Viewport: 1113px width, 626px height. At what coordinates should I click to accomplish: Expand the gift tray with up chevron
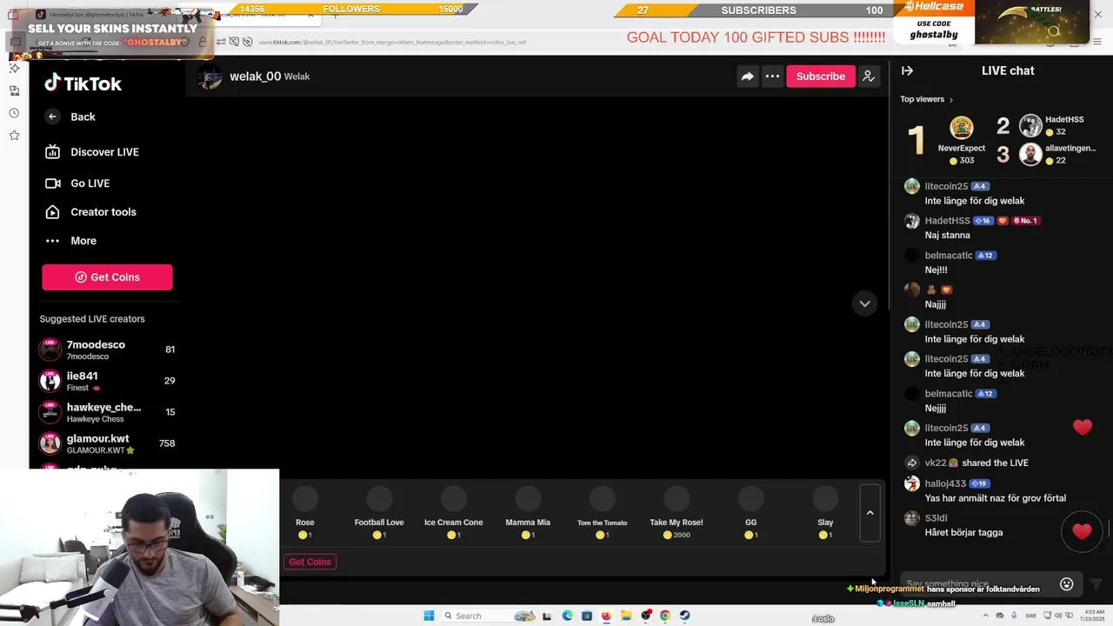point(870,513)
